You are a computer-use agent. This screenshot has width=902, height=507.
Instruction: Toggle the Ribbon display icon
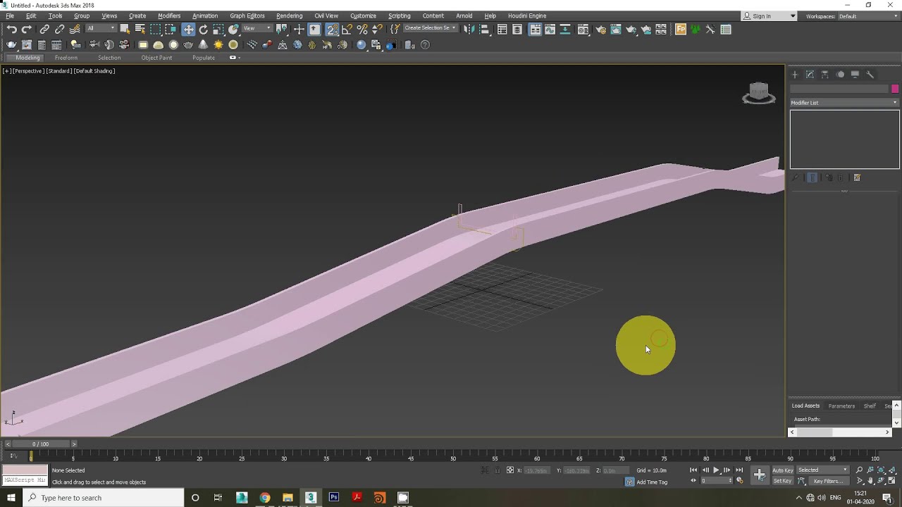point(535,30)
